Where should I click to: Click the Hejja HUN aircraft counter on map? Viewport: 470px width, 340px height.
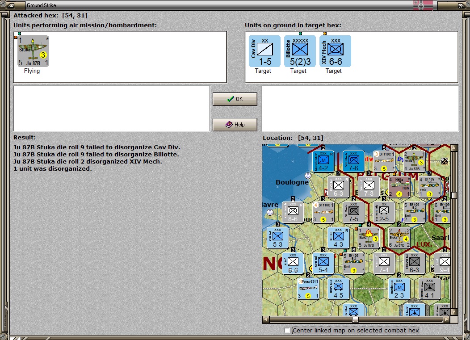[x=399, y=187]
